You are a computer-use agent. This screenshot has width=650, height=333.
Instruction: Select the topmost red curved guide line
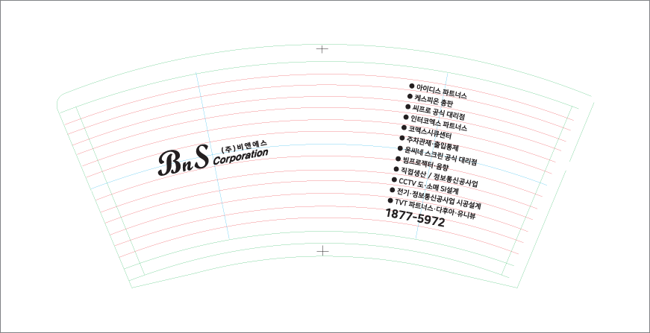point(322,73)
